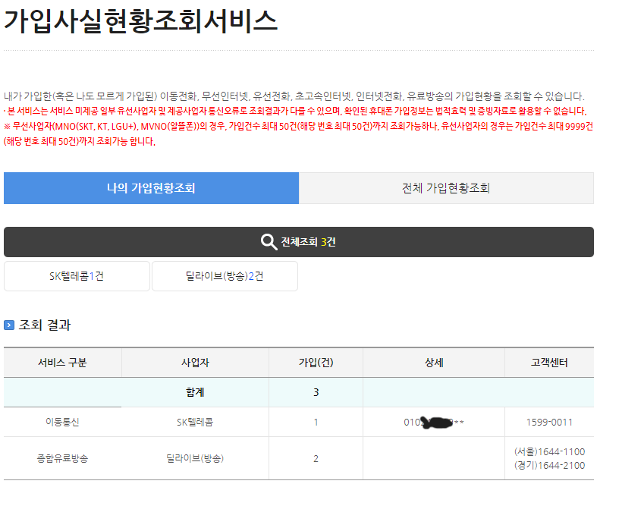Screen dimensions: 619x506
Task: Select the 종합유료방송 service row
Action: pyautogui.click(x=63, y=458)
